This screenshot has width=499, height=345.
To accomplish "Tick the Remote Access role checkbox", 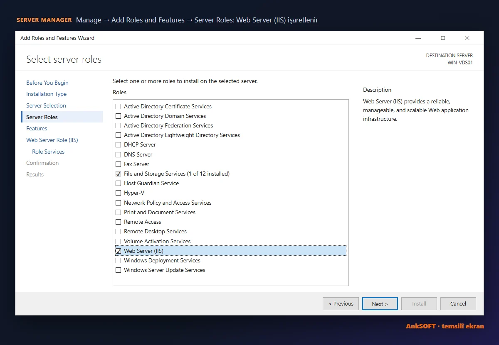I will coord(119,222).
